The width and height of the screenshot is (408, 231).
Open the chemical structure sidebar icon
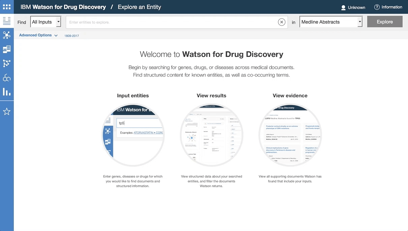click(x=7, y=78)
